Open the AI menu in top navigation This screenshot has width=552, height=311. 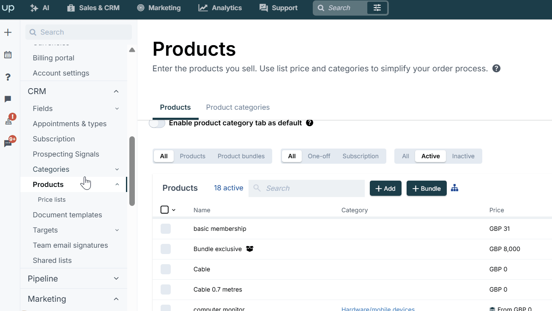(x=40, y=8)
